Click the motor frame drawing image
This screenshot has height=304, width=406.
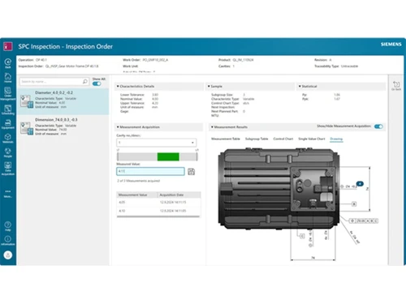[279, 189]
